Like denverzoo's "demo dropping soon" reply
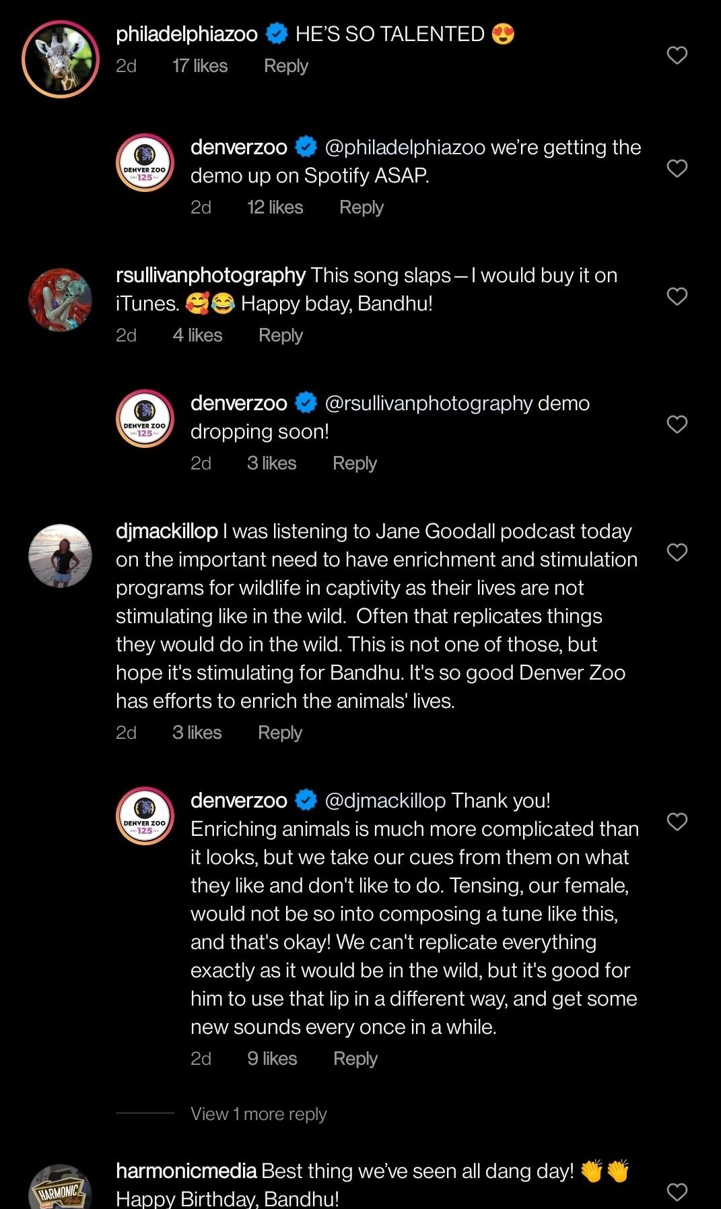 (677, 424)
